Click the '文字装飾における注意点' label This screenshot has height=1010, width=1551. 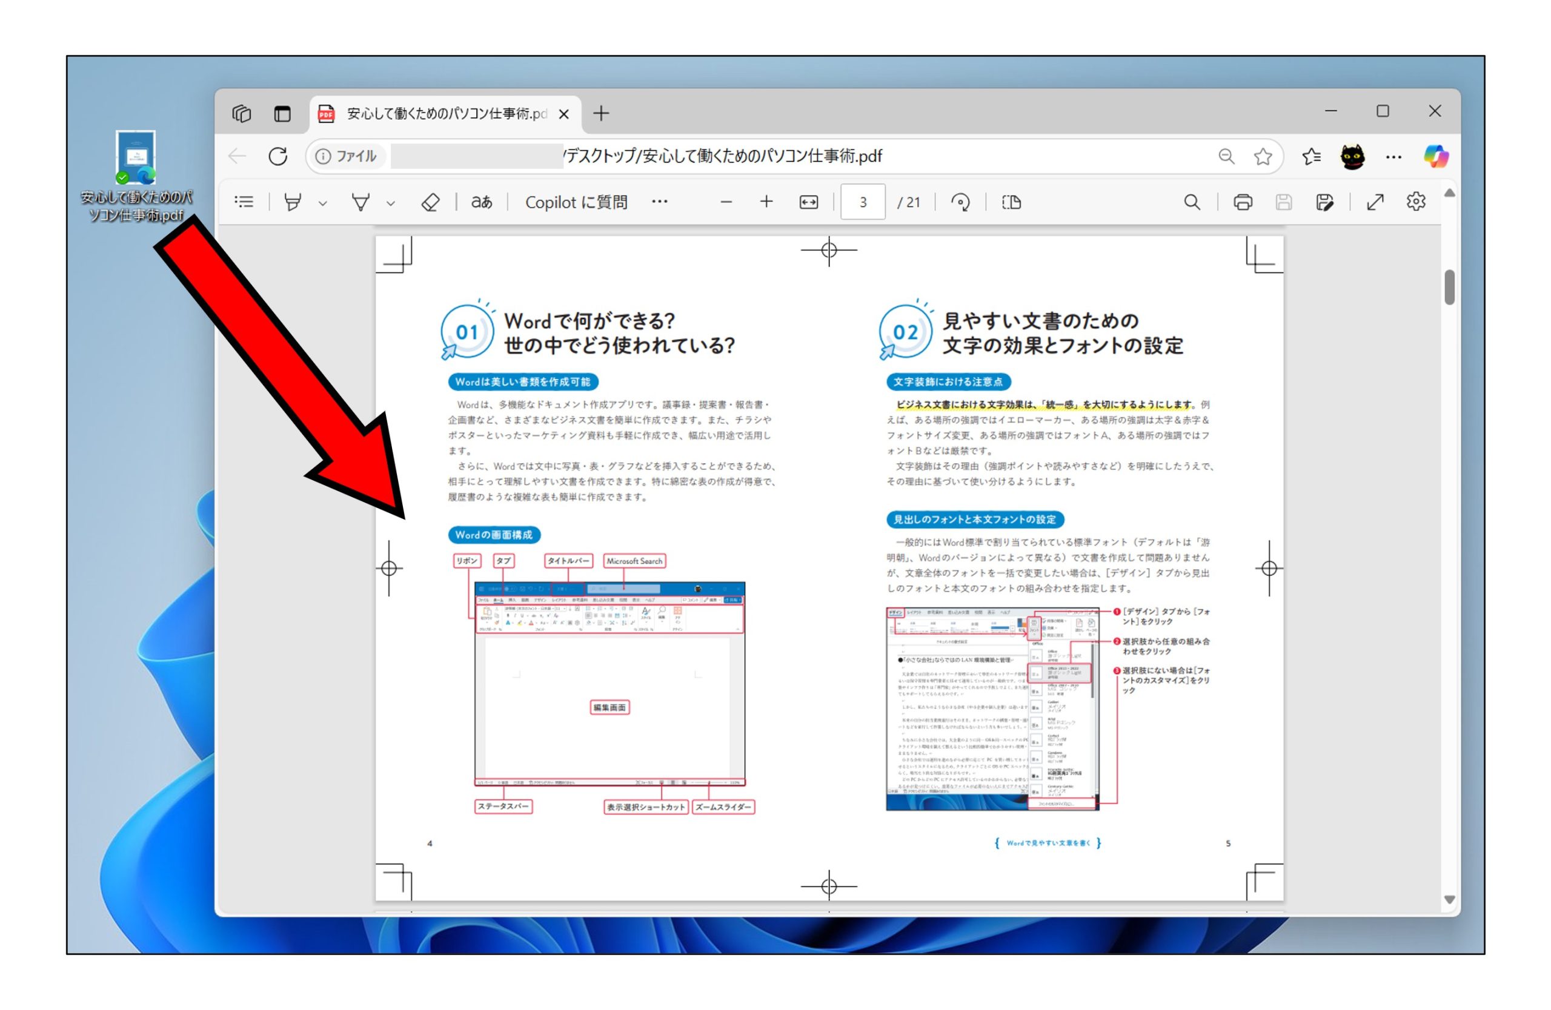click(x=948, y=381)
